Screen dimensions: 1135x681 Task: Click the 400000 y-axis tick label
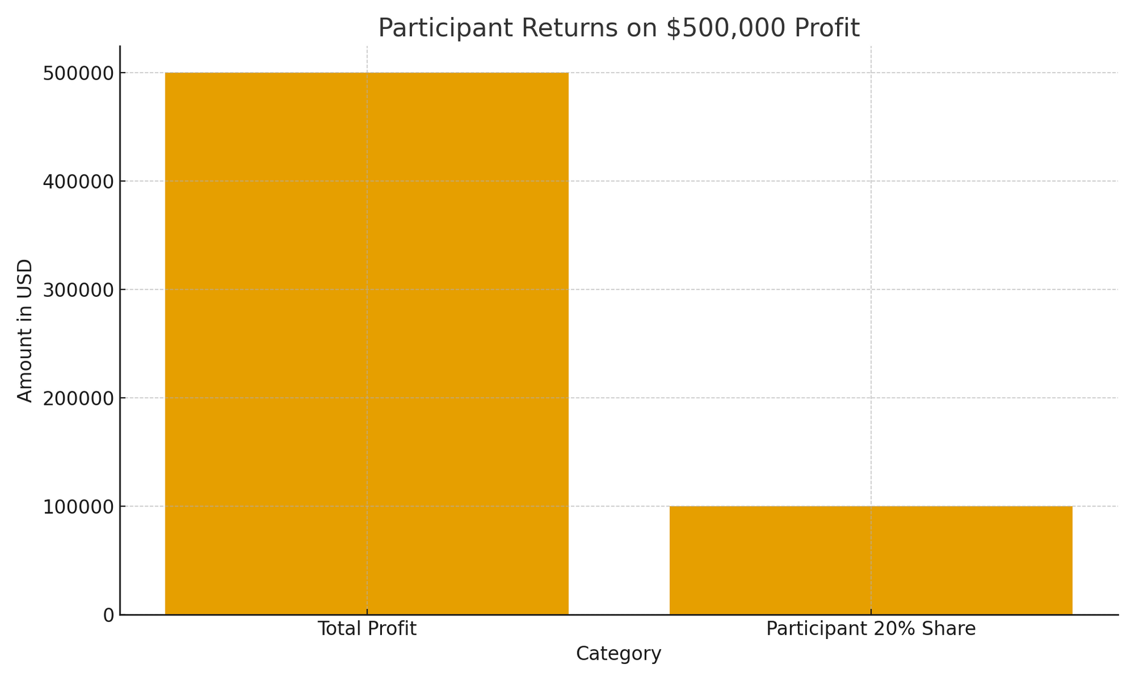(78, 181)
